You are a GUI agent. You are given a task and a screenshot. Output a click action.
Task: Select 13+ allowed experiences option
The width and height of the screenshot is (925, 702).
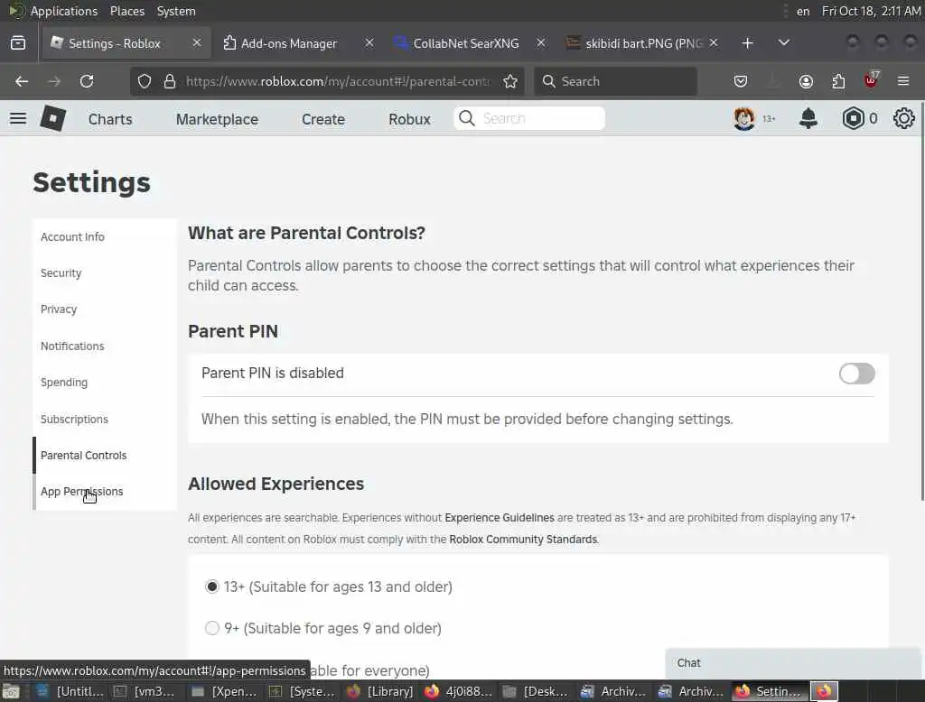click(211, 587)
